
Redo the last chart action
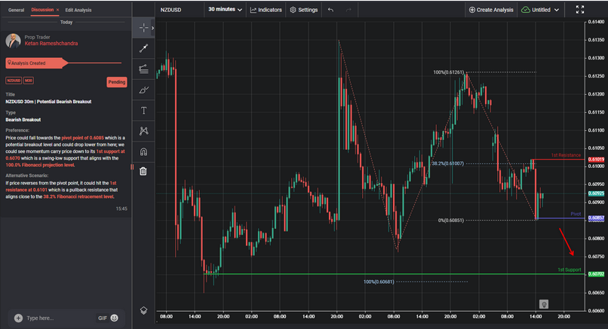coord(349,10)
